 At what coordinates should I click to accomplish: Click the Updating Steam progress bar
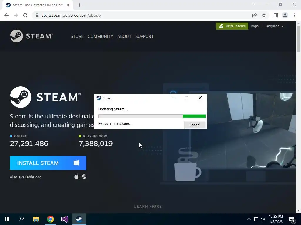(152, 116)
